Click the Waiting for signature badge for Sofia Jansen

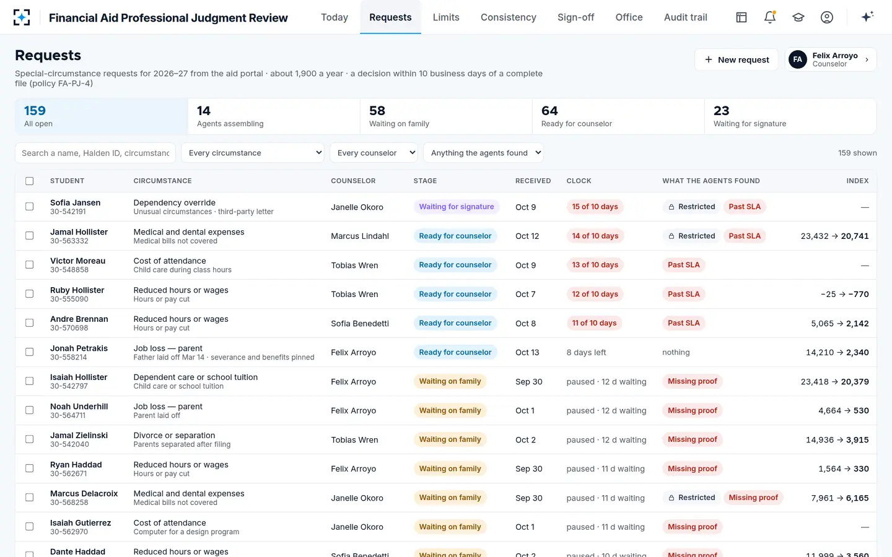(x=457, y=207)
